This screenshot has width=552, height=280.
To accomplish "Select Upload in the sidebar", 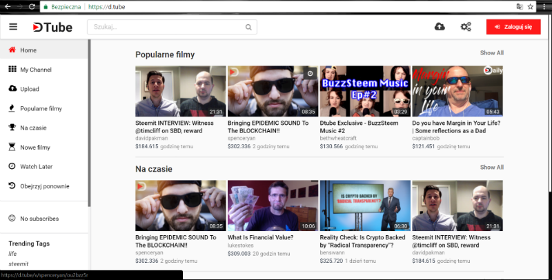I will pos(44,89).
